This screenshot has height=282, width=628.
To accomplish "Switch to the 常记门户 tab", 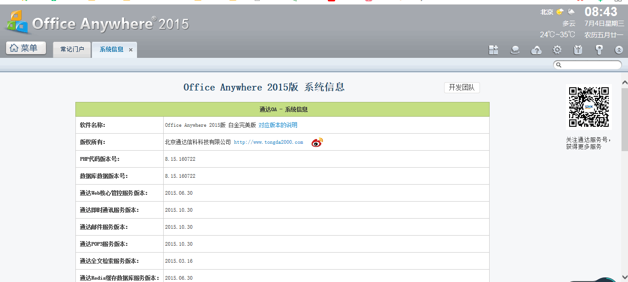I will (x=72, y=50).
